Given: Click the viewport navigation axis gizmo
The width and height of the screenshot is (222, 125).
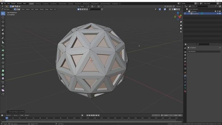Looking at the screenshot, I should pyautogui.click(x=178, y=16).
